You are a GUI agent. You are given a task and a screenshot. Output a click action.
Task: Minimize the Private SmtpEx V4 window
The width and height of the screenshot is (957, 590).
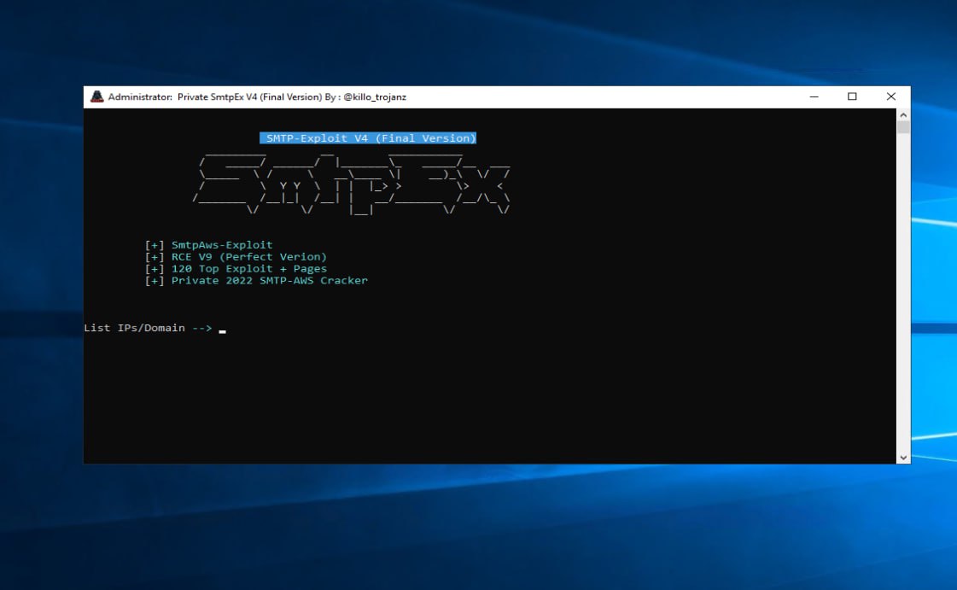pyautogui.click(x=813, y=97)
